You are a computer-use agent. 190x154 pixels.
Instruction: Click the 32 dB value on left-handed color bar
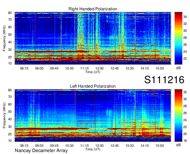(x=185, y=92)
